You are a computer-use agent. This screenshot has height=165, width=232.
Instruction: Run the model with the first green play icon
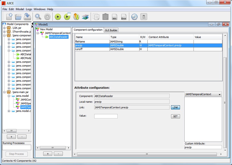[x=58, y=17]
